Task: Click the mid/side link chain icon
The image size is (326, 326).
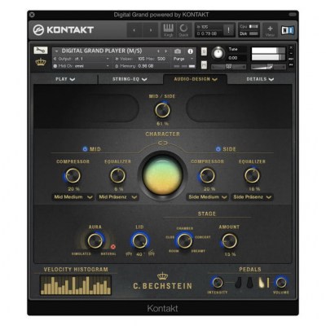Action: tap(162, 143)
